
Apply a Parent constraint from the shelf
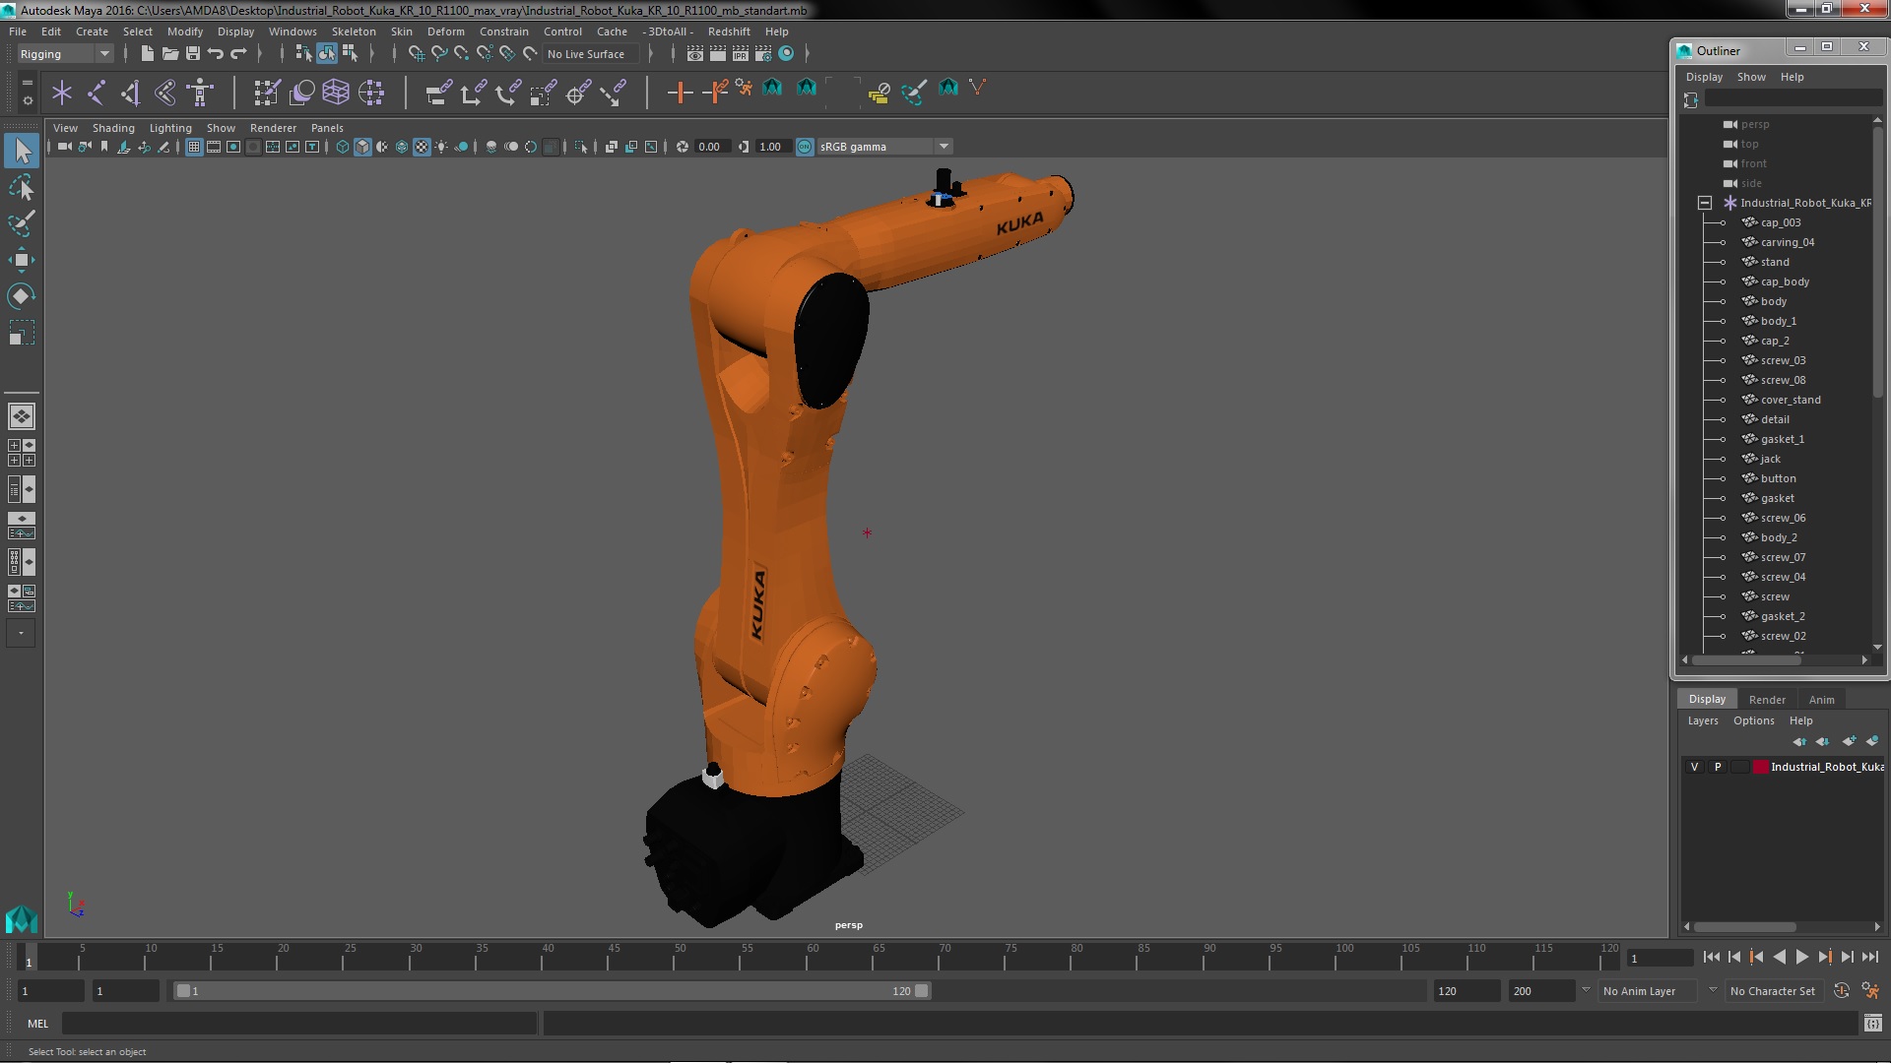pyautogui.click(x=438, y=93)
